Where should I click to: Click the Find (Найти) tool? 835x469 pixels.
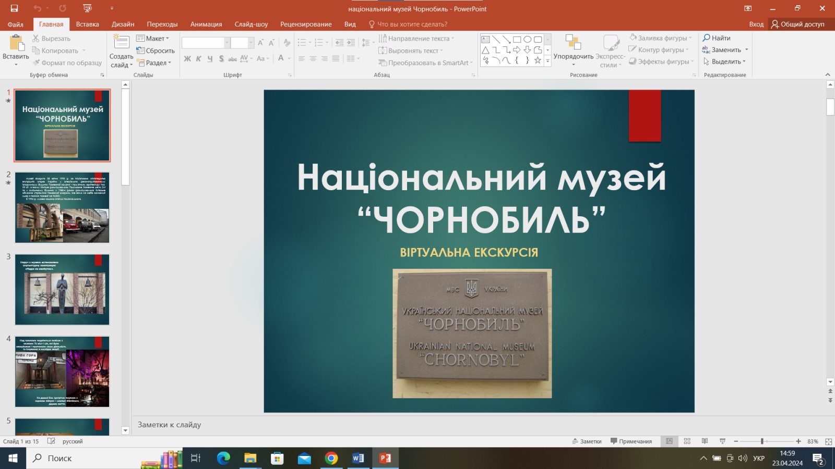point(717,38)
